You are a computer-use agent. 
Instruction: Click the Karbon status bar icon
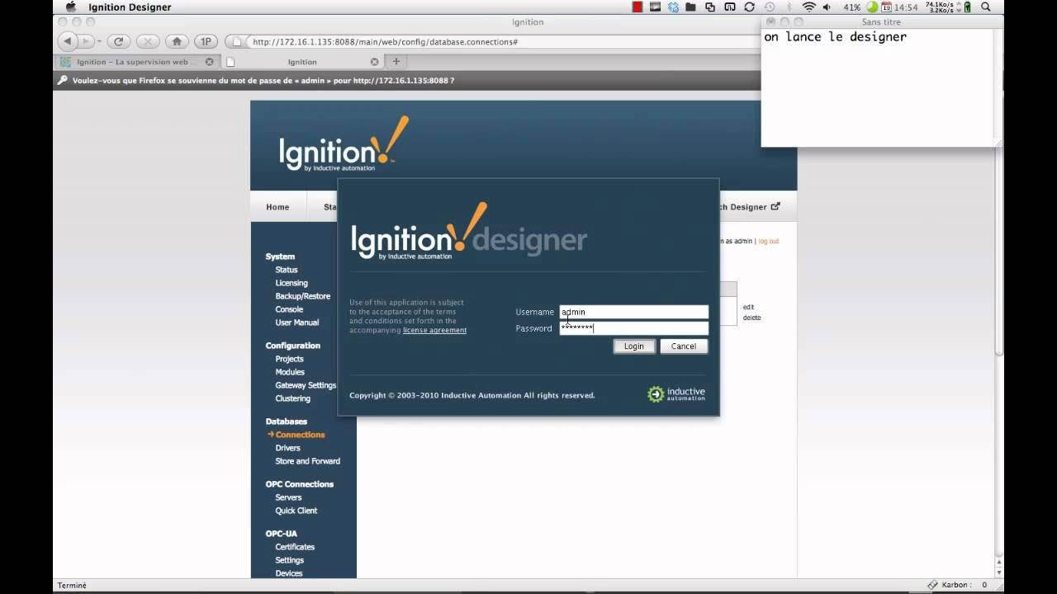click(932, 585)
